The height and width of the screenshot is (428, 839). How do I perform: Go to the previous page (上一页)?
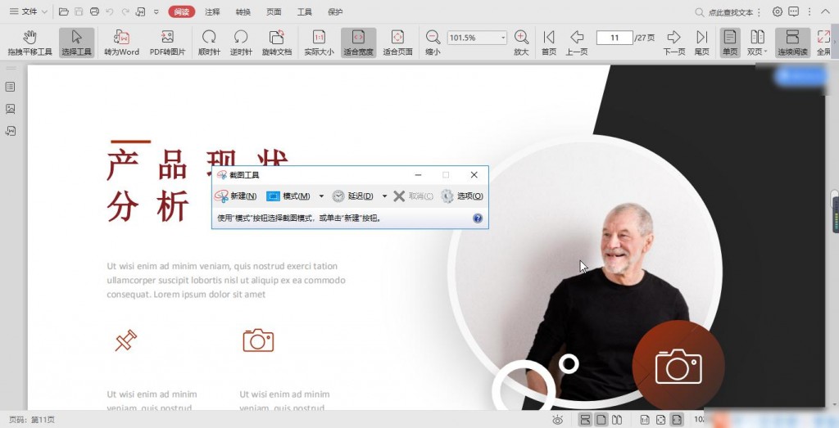[577, 43]
